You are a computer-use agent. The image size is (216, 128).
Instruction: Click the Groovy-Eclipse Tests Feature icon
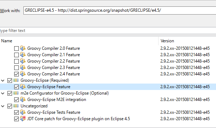tap(23, 112)
